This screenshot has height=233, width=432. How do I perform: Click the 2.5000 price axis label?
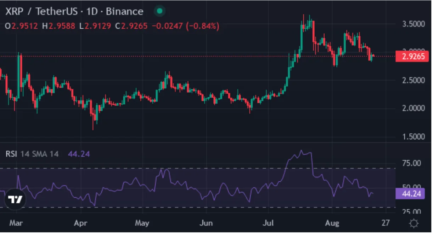[x=413, y=80]
